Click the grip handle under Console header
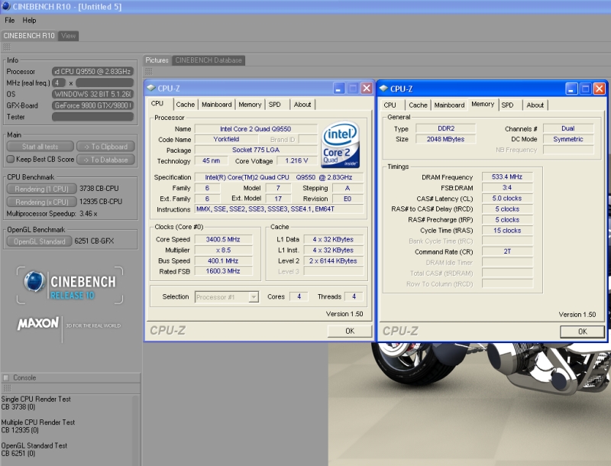Image resolution: width=611 pixels, height=466 pixels. pos(7,388)
